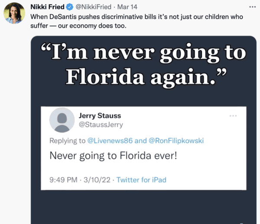Click the 3/10/22 date text
This screenshot has width=260, height=224.
(x=97, y=180)
